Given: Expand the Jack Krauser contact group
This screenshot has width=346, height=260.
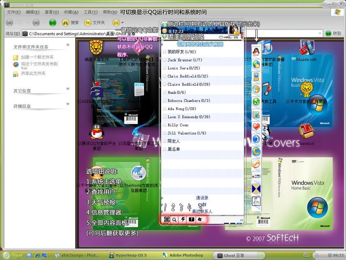Looking at the screenshot, I should (x=184, y=60).
